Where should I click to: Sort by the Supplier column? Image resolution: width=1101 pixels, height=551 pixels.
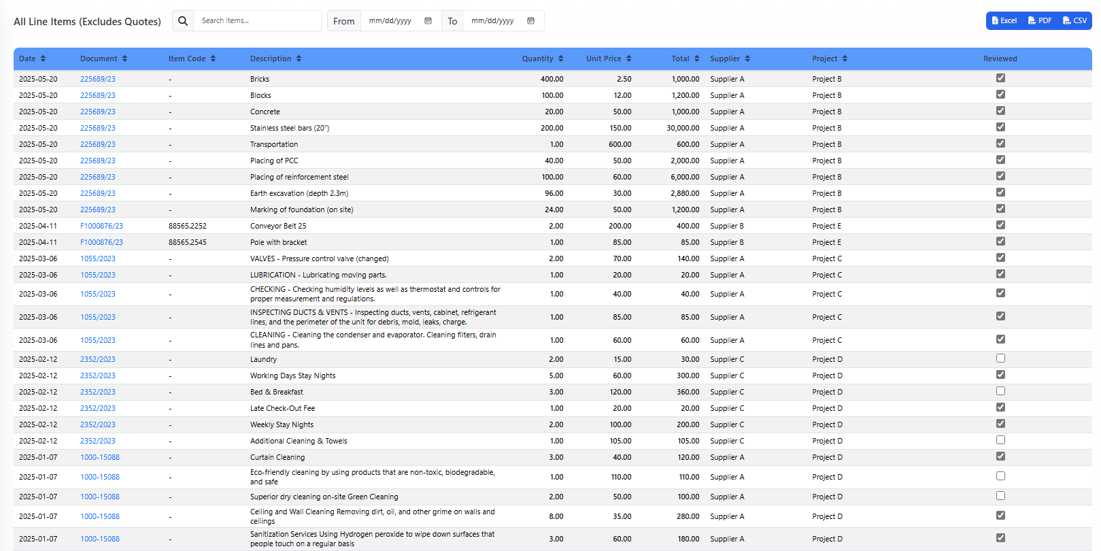point(730,59)
